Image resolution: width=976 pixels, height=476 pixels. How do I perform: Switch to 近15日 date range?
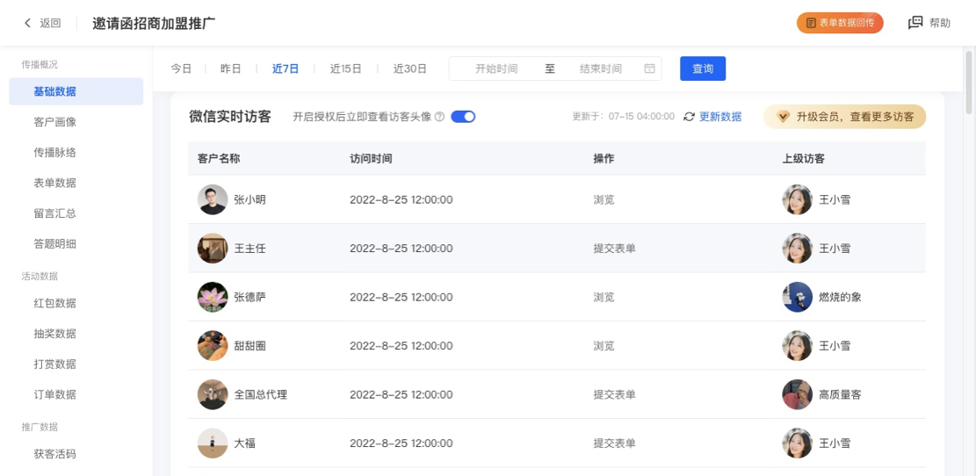346,69
